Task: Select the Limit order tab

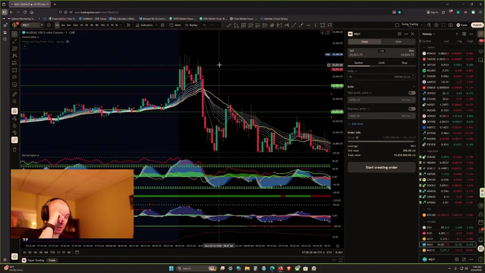Action: click(382, 63)
